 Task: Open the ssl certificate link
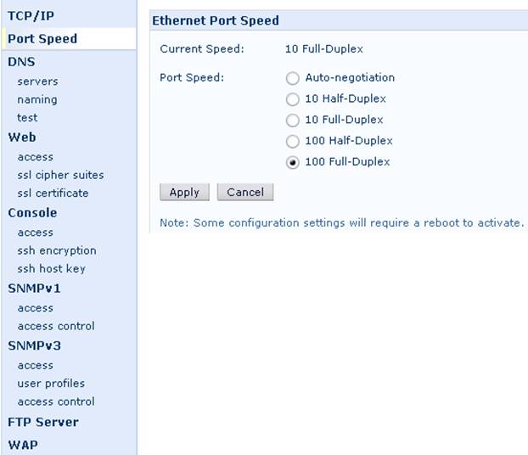[53, 193]
